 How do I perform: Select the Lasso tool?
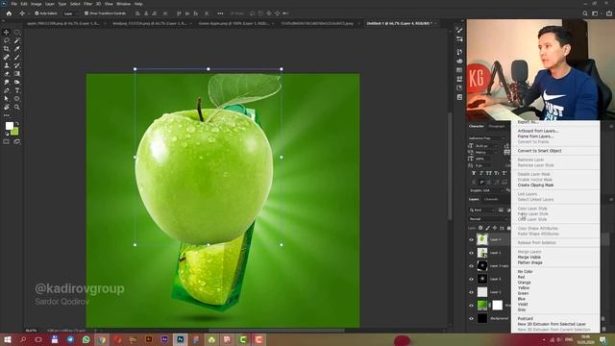pos(7,40)
